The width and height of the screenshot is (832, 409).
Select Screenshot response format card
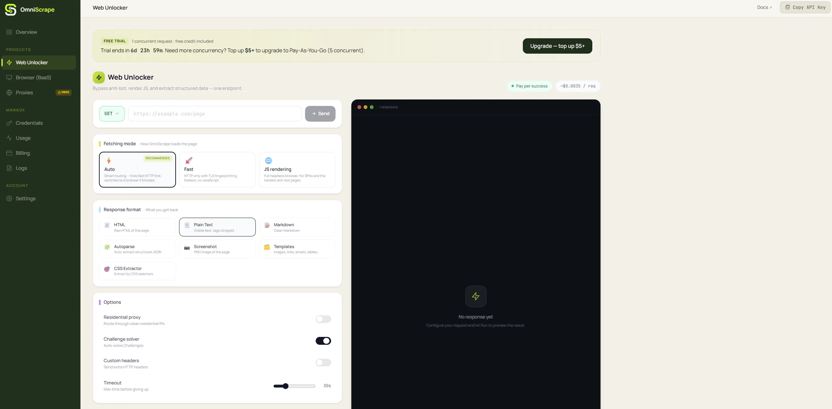tap(217, 249)
